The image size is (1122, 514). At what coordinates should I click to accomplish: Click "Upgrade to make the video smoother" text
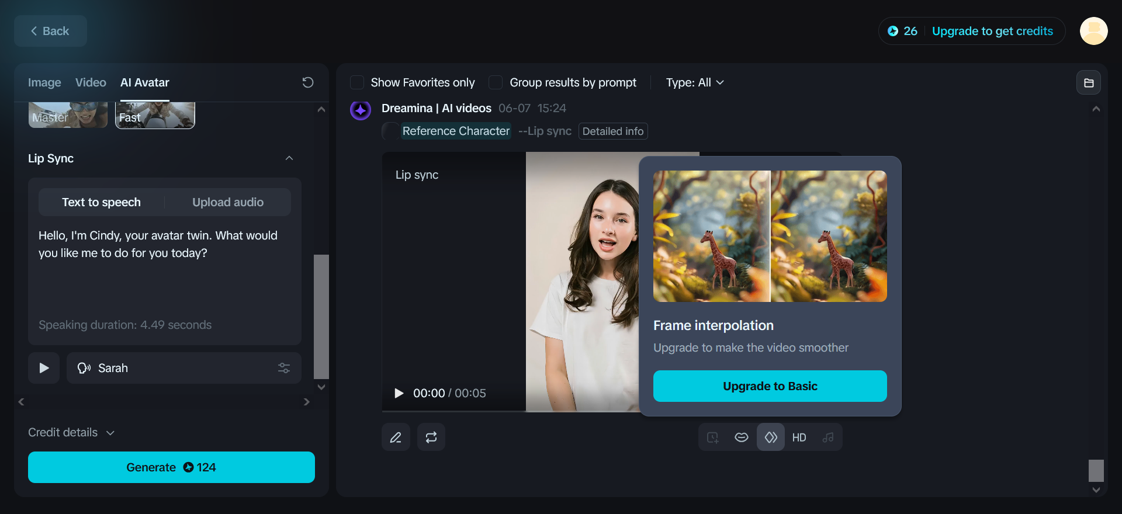(x=751, y=348)
